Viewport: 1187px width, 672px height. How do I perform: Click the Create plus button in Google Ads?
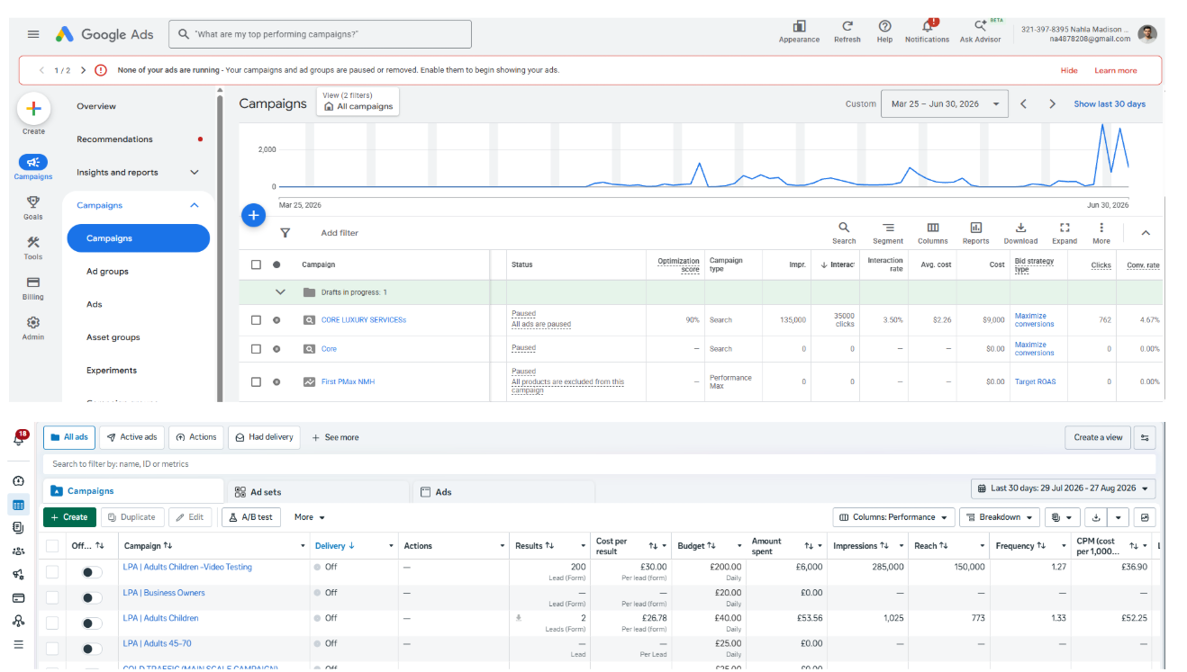point(33,109)
